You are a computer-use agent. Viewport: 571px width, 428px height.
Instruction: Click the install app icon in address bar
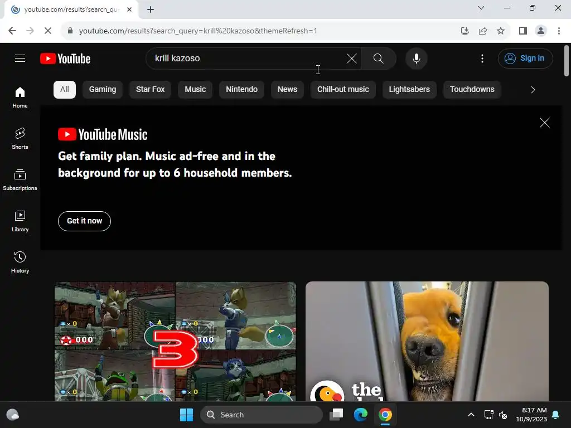[464, 31]
